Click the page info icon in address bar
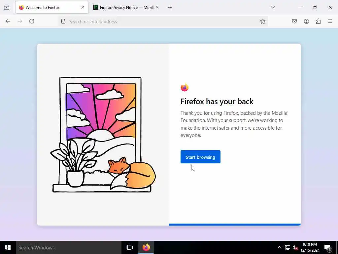The image size is (338, 254). pyautogui.click(x=63, y=21)
